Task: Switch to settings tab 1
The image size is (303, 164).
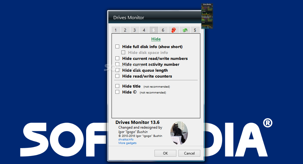Action: pos(116,30)
